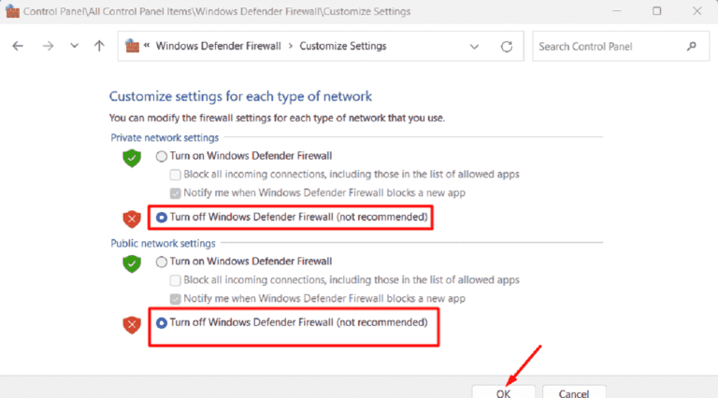Confirm changes with the OK button
Screen dimensions: 718x398
(503, 392)
